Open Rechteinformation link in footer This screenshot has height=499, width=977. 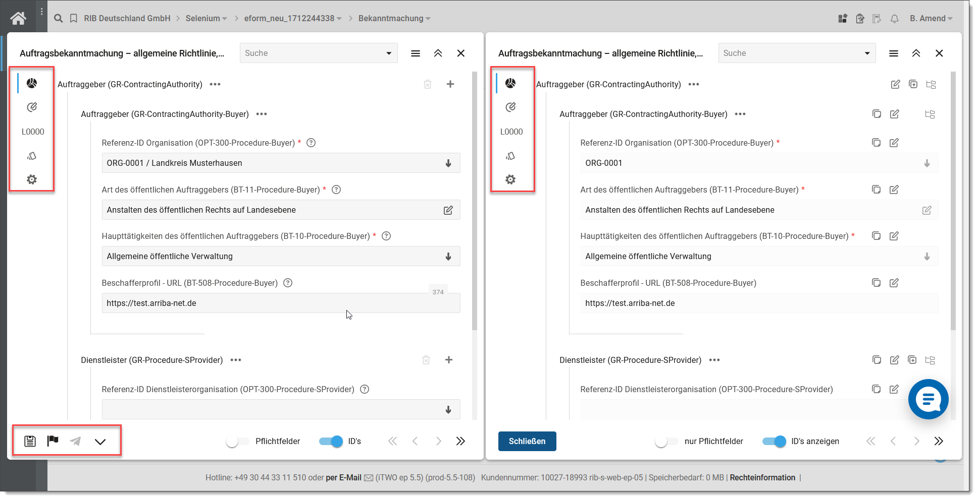click(762, 478)
